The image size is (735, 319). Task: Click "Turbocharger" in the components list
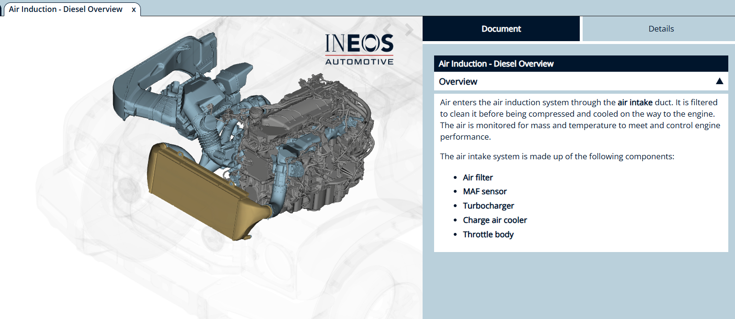(489, 205)
